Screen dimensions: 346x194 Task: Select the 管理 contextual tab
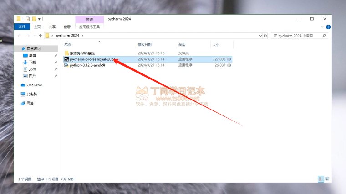[89, 20]
